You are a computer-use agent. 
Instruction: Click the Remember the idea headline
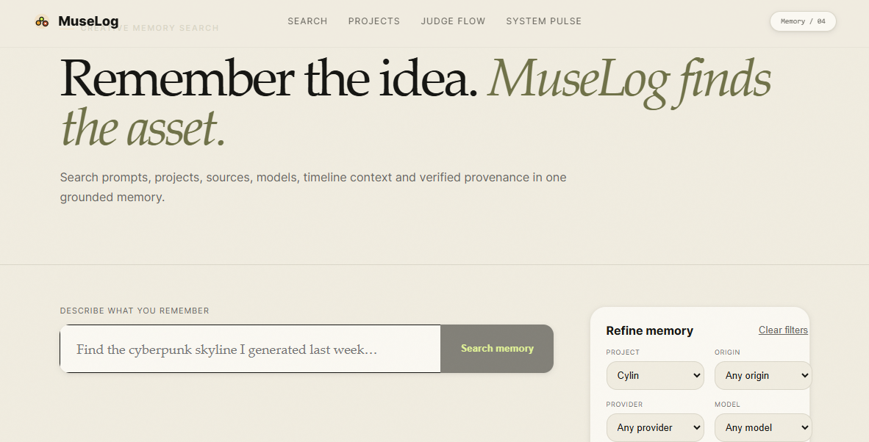[x=269, y=79]
